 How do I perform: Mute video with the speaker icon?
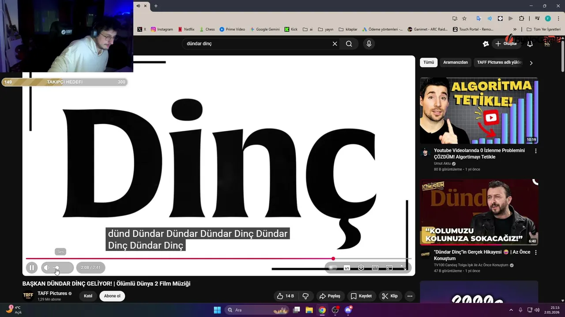[x=46, y=267]
